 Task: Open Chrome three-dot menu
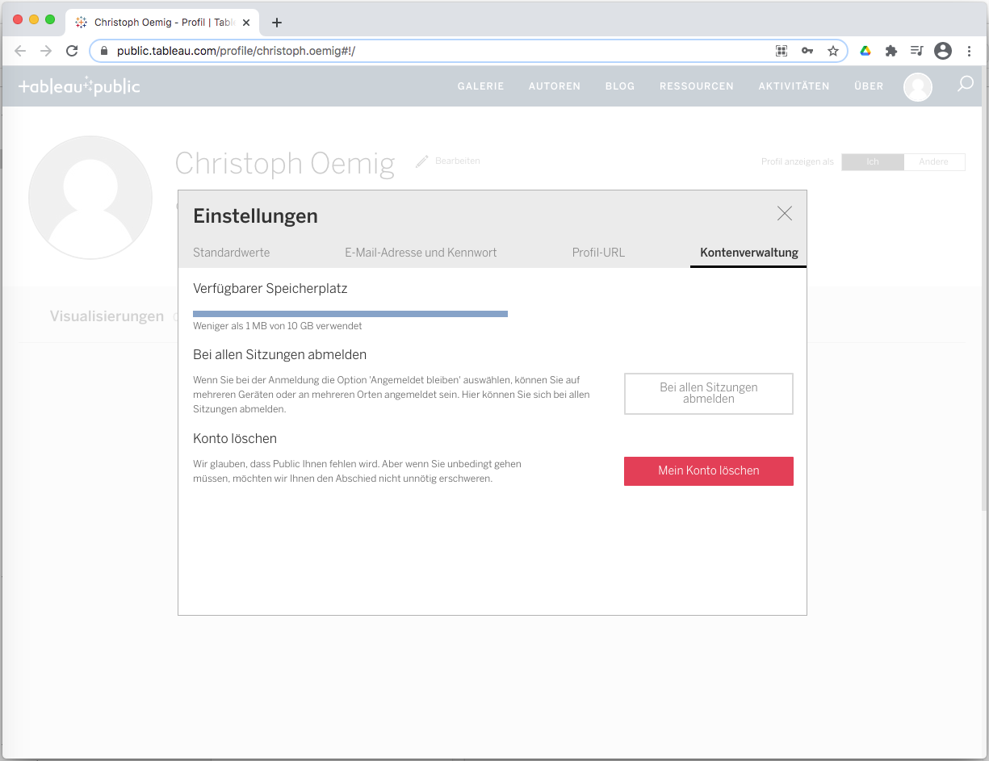coord(969,51)
